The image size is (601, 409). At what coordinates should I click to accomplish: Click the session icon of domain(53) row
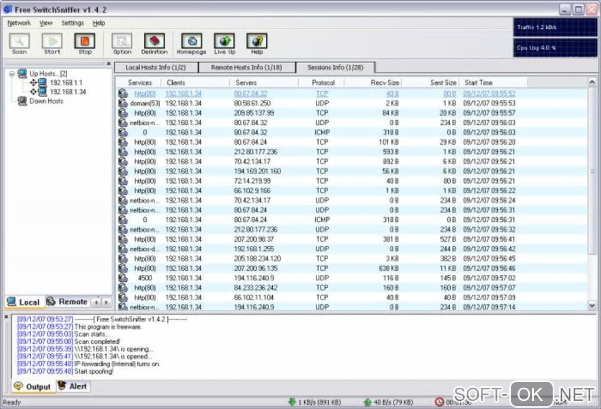(123, 104)
